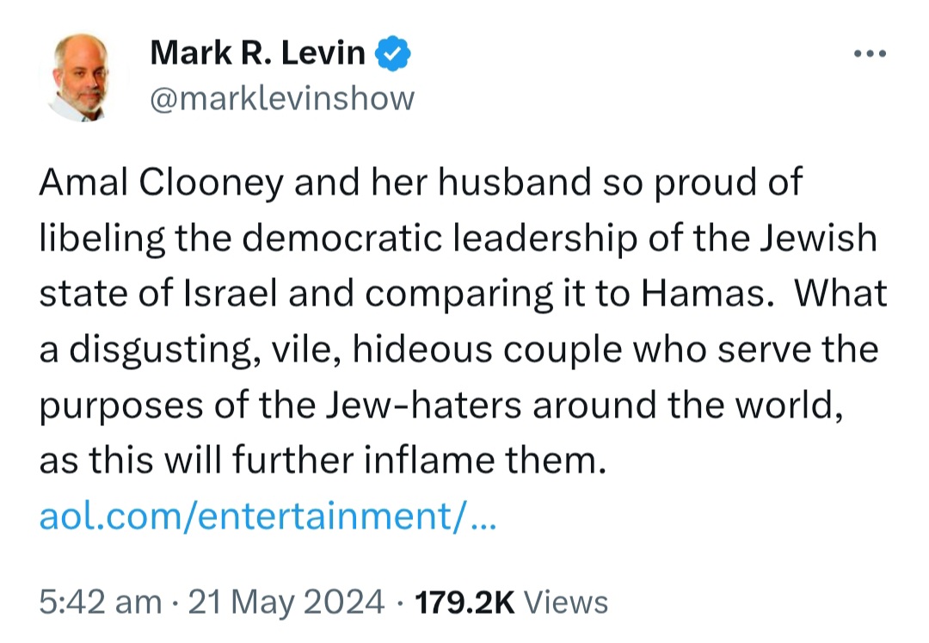Click the phrase democratic leadership
Viewport: 929px width, 643px height.
439,238
